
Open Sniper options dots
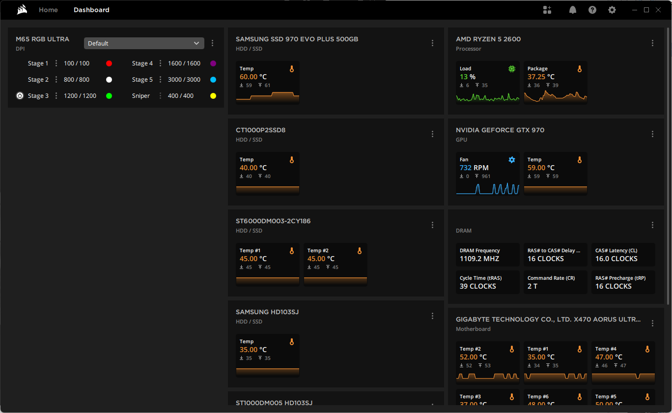160,96
